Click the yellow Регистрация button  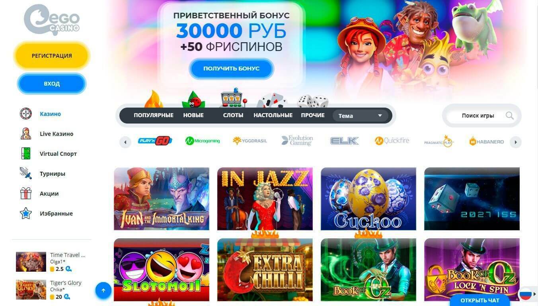click(52, 56)
